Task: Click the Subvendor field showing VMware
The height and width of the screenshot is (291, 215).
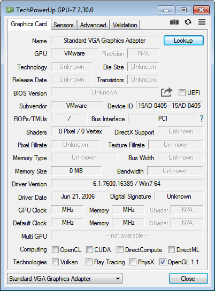Action: (x=76, y=106)
